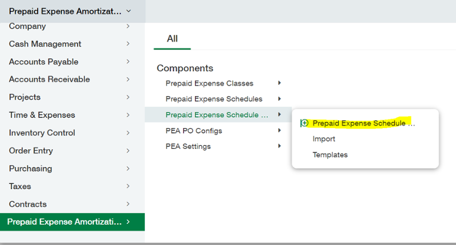Click the Inventory Control chevron arrow
Image resolution: width=456 pixels, height=245 pixels.
128,133
